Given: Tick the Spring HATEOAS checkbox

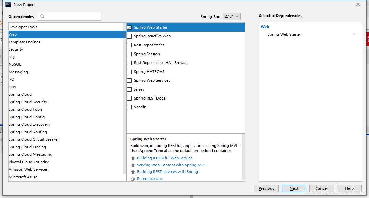Looking at the screenshot, I should point(129,72).
